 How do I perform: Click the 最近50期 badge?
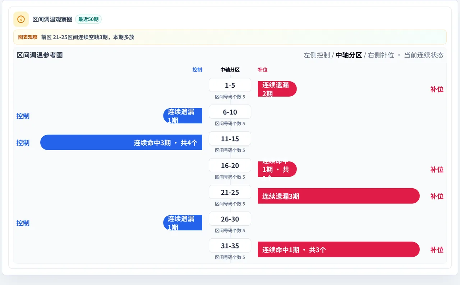88,19
